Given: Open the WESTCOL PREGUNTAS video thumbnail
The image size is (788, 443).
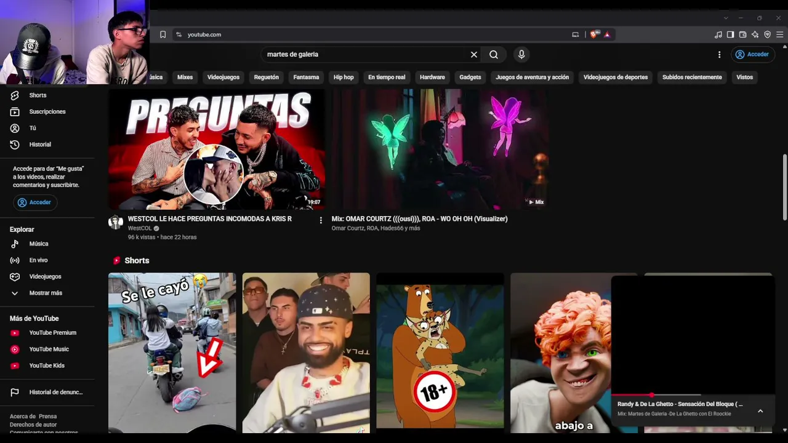Looking at the screenshot, I should pyautogui.click(x=217, y=150).
